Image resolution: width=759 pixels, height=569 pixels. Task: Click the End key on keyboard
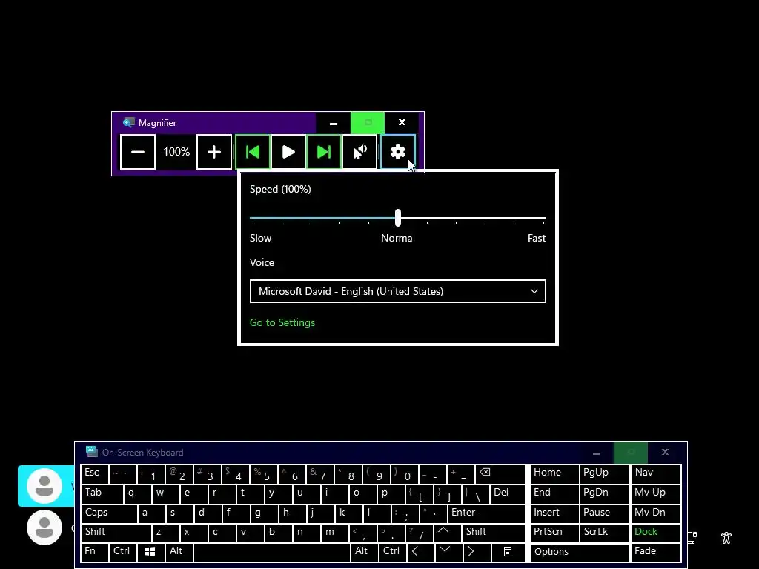click(x=554, y=494)
